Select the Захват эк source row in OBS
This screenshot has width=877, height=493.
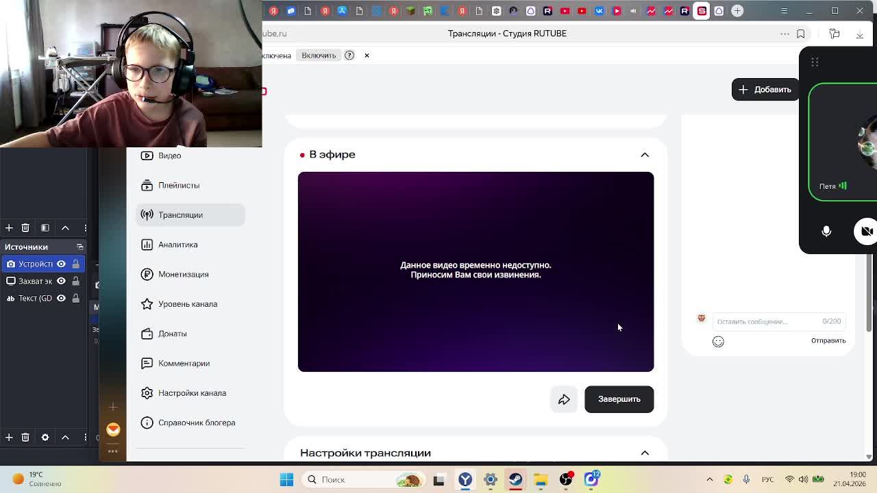(42, 281)
